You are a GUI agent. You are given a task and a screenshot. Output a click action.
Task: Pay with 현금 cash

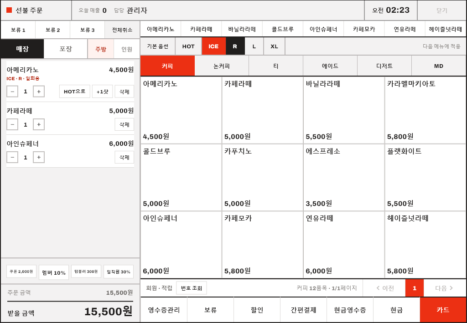(396, 310)
